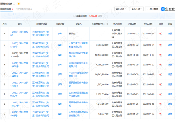Image resolution: width=176 pixels, height=122 pixels.
Task: Click the 导出数据 button
Action: click(152, 9)
